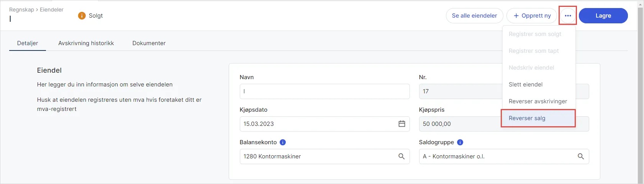
Task: Open the Balansekonto combo box
Action: (318, 156)
